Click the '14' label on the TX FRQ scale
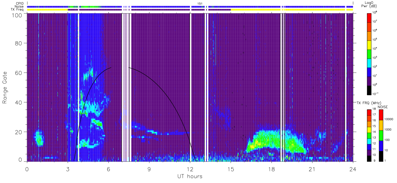 374,132
